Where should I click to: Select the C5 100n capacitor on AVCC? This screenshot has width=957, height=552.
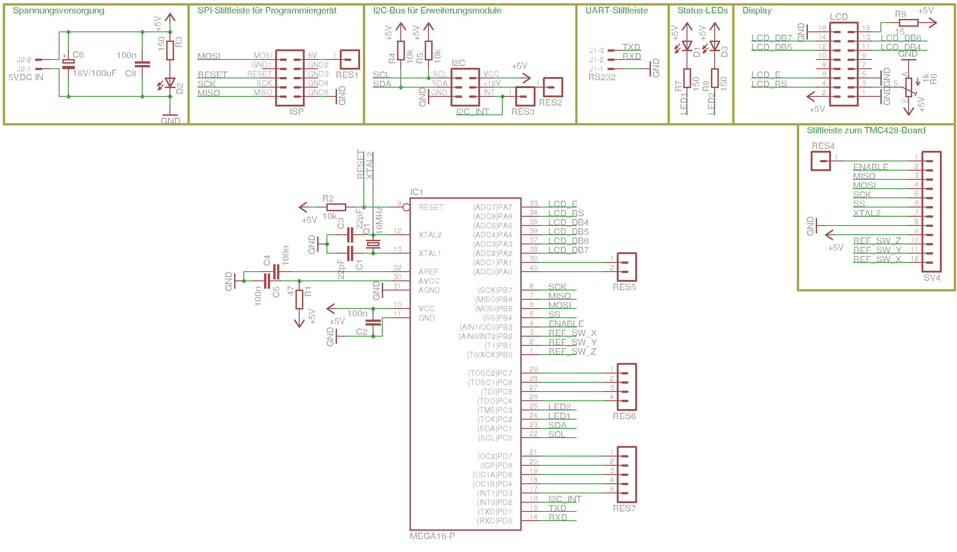point(267,281)
